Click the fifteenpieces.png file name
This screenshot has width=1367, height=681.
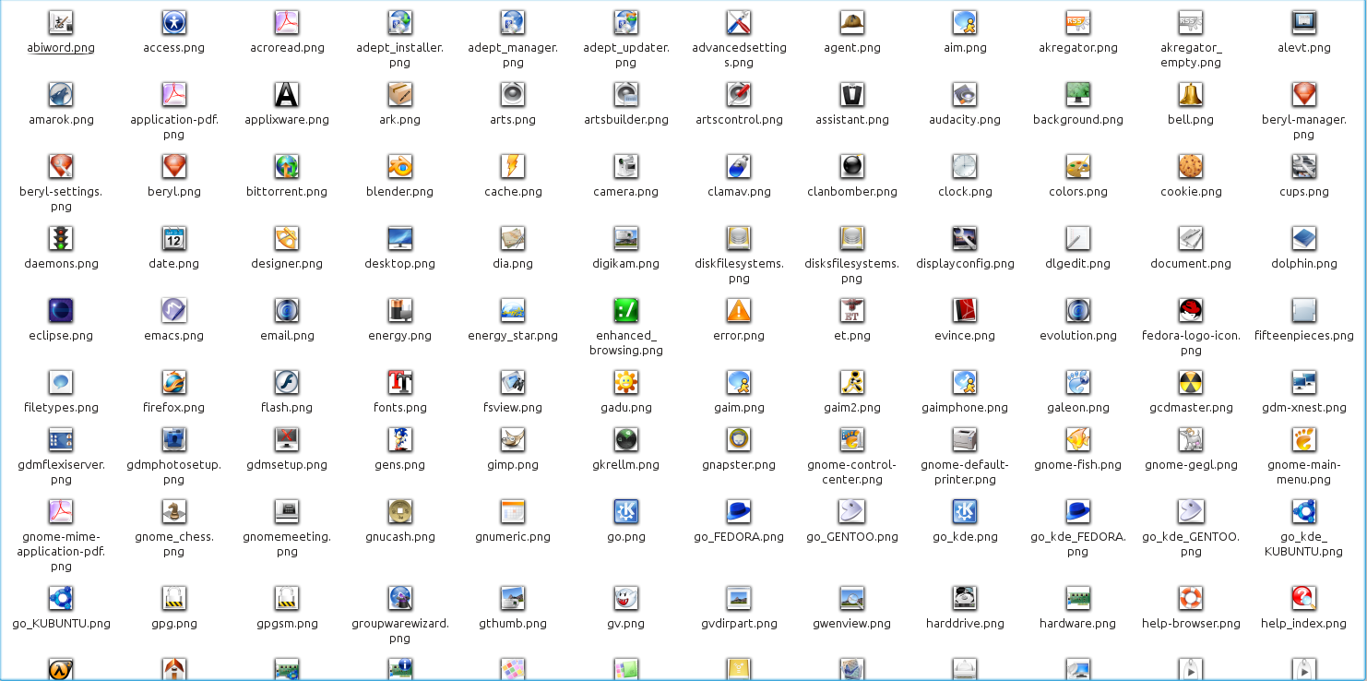[x=1304, y=336]
